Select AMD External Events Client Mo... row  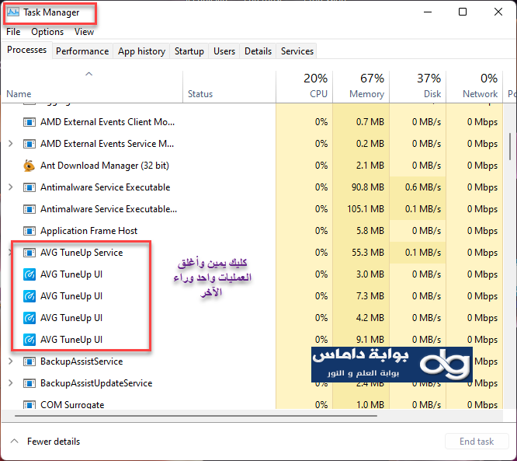(107, 122)
